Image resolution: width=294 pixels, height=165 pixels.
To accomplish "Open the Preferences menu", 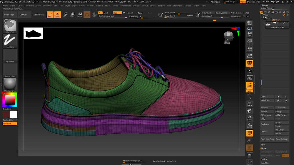I will [126, 6].
